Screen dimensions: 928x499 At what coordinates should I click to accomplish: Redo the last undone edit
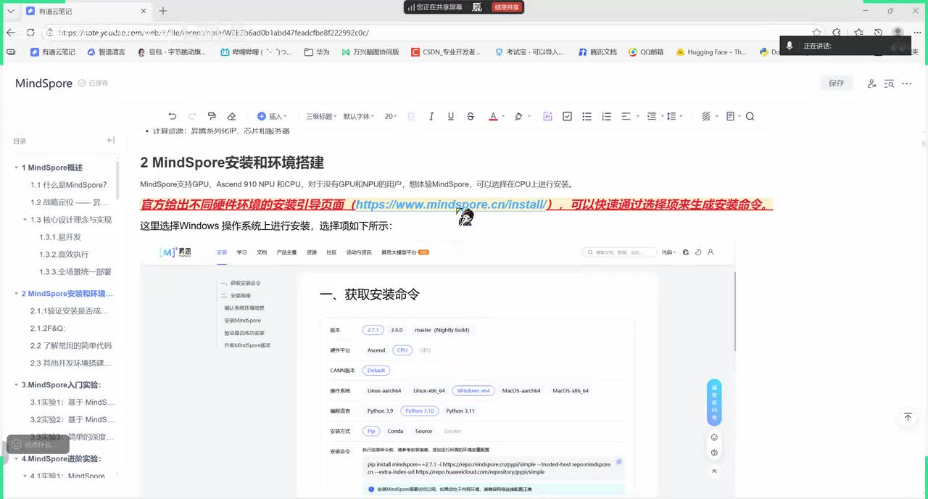click(192, 116)
